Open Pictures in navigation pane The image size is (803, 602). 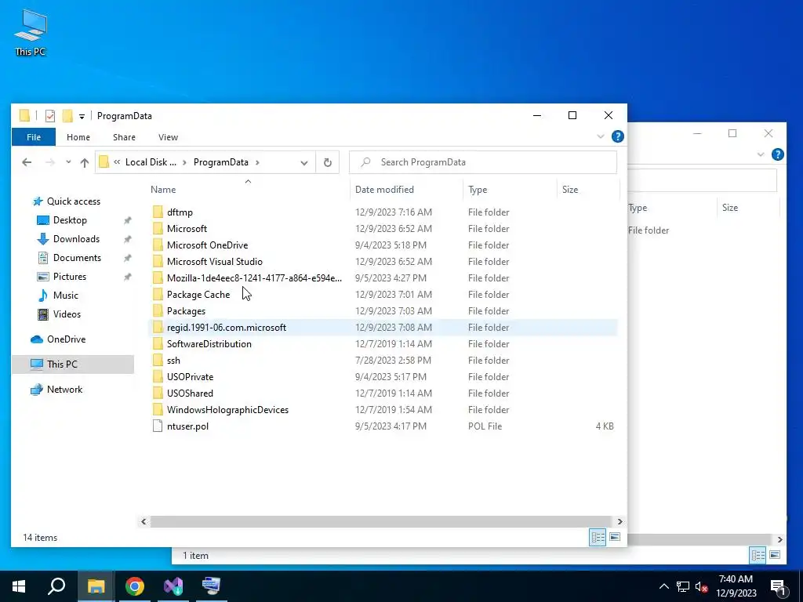tap(69, 277)
